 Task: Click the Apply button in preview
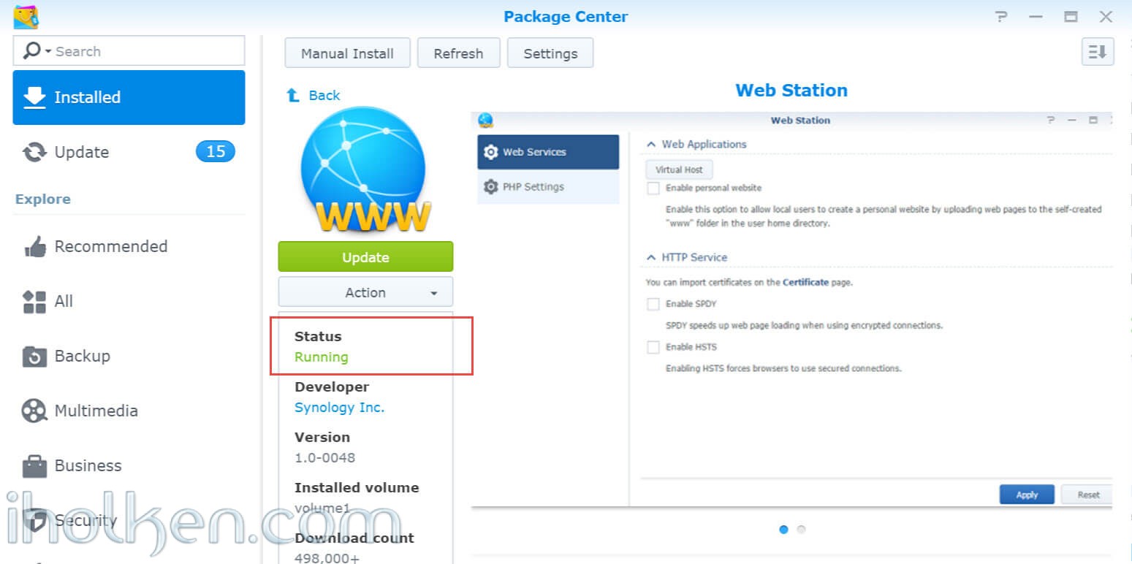1027,495
